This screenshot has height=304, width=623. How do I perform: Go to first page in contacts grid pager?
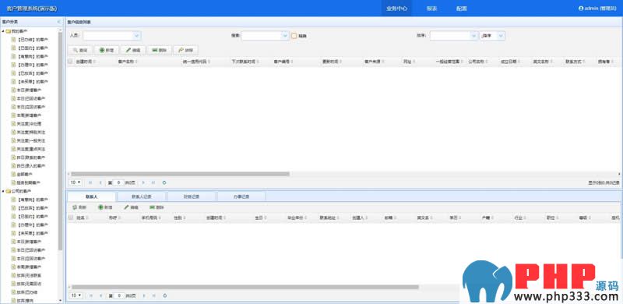coord(90,295)
